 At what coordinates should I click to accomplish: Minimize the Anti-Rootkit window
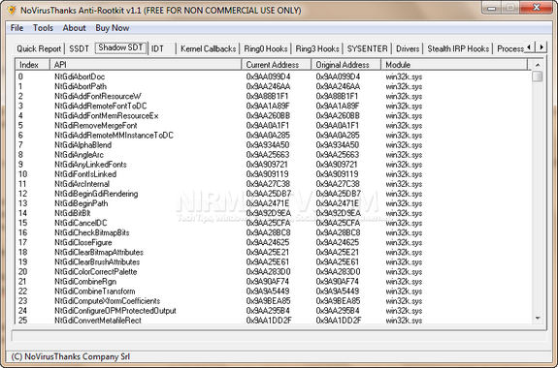click(492, 8)
